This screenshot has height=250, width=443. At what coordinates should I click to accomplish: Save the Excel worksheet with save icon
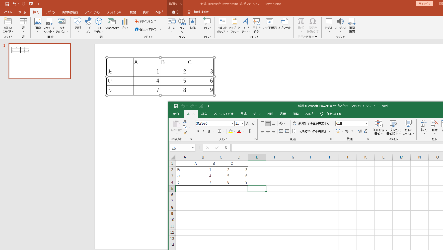[x=176, y=106]
